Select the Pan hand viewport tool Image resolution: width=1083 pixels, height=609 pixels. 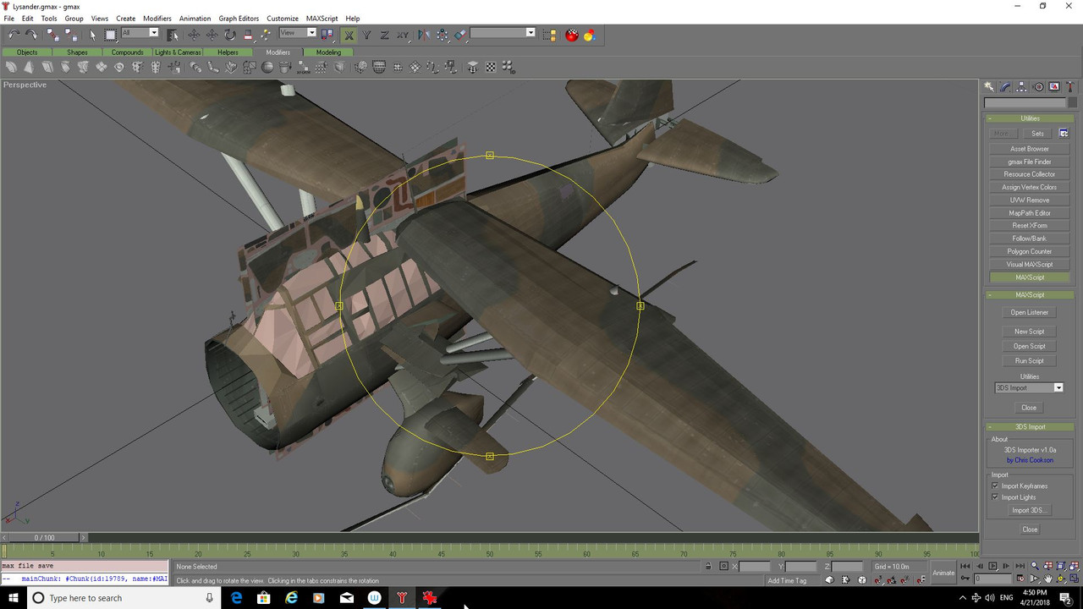1047,579
